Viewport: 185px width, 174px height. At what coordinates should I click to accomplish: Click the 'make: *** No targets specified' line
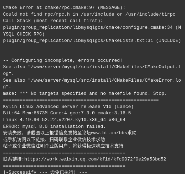[85, 93]
